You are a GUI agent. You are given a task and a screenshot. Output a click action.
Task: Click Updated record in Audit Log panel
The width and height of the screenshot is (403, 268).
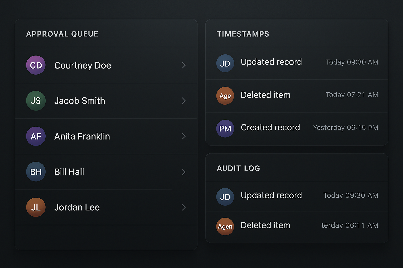pos(271,196)
